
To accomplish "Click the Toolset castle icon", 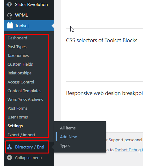I will point(10,25).
